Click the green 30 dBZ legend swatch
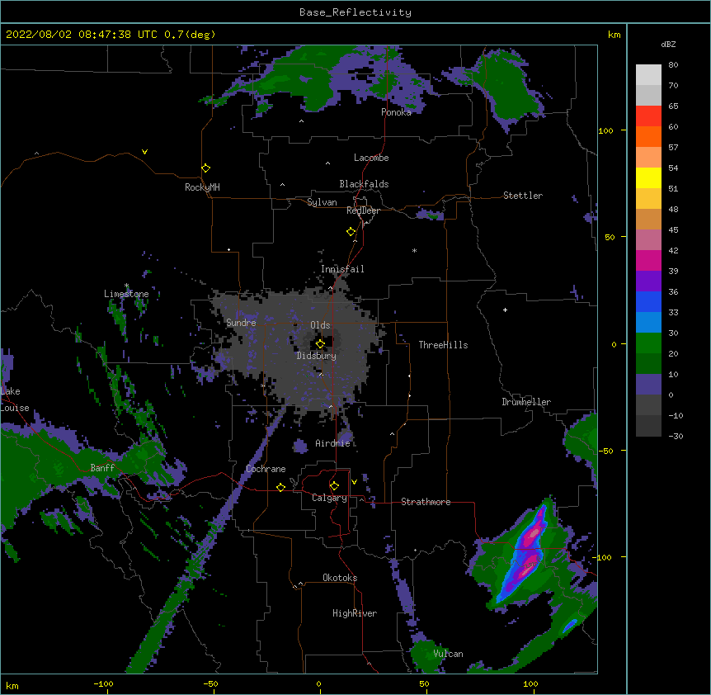This screenshot has width=711, height=695. (x=648, y=343)
